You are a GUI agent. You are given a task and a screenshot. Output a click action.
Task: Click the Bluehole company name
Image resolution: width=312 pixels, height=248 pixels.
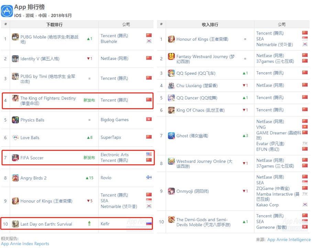coord(109,41)
